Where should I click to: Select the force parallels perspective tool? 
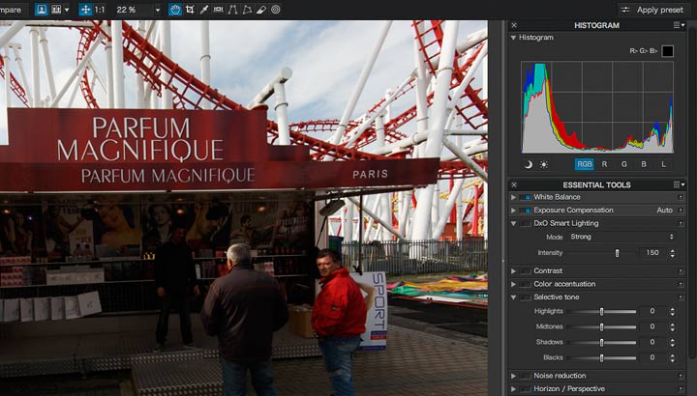tap(232, 10)
